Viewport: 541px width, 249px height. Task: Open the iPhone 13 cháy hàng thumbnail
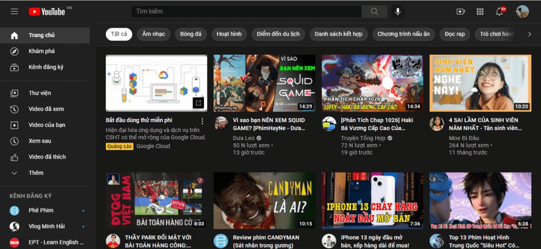372,201
